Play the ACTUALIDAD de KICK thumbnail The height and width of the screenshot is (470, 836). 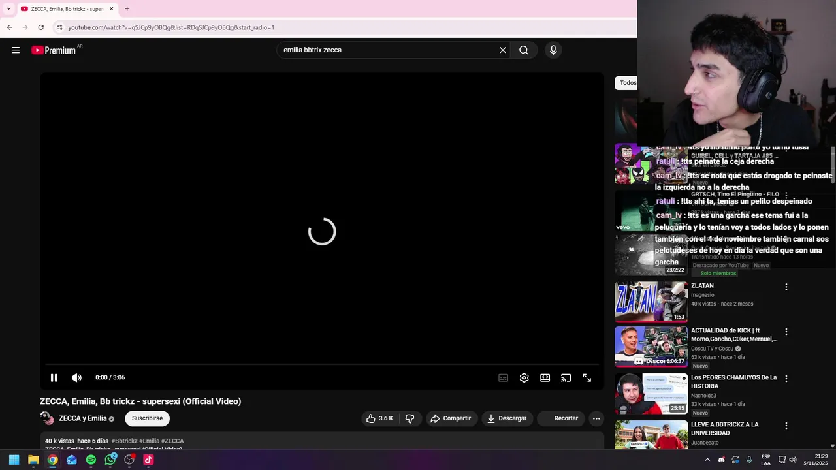651,347
